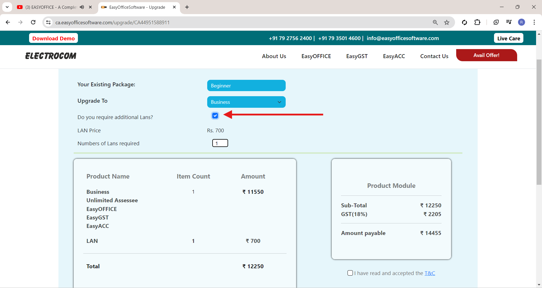Expand the Upgrade To Business dropdown
This screenshot has width=542, height=288.
click(246, 102)
